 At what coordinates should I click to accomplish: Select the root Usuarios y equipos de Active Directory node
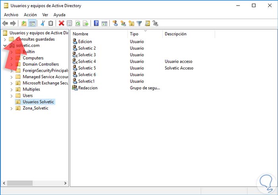[39, 33]
